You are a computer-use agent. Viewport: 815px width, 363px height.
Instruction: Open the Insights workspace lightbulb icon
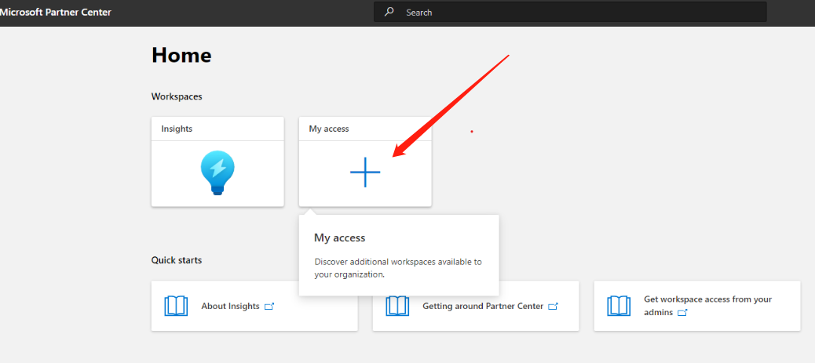tap(217, 173)
